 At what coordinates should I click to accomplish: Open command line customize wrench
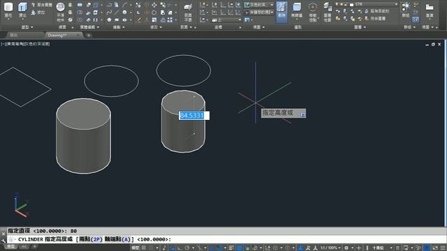point(3,241)
